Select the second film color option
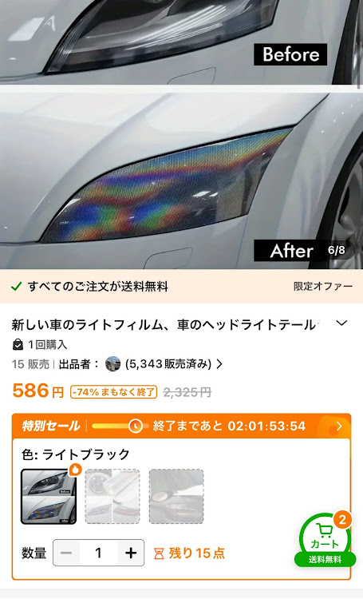This screenshot has width=363, height=599. tap(112, 496)
